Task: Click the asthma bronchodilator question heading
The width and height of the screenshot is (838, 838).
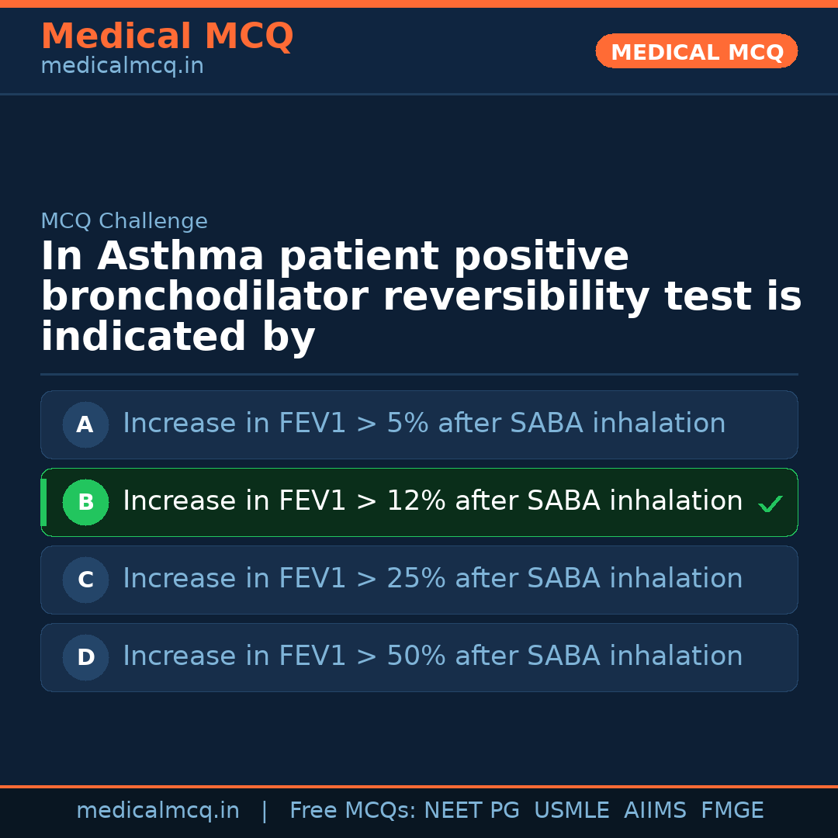Action: 421,297
